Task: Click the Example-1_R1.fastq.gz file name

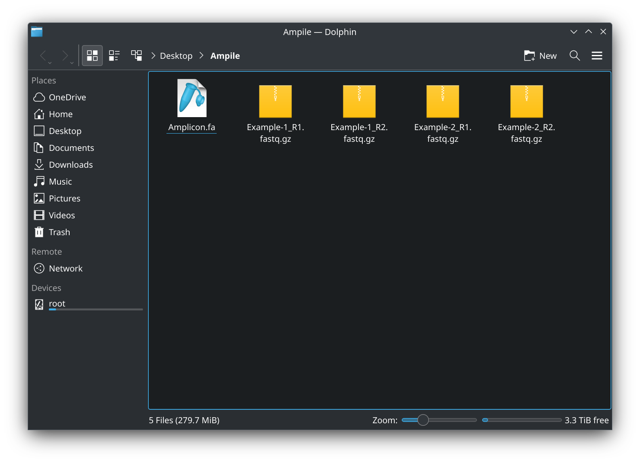Action: 275,133
